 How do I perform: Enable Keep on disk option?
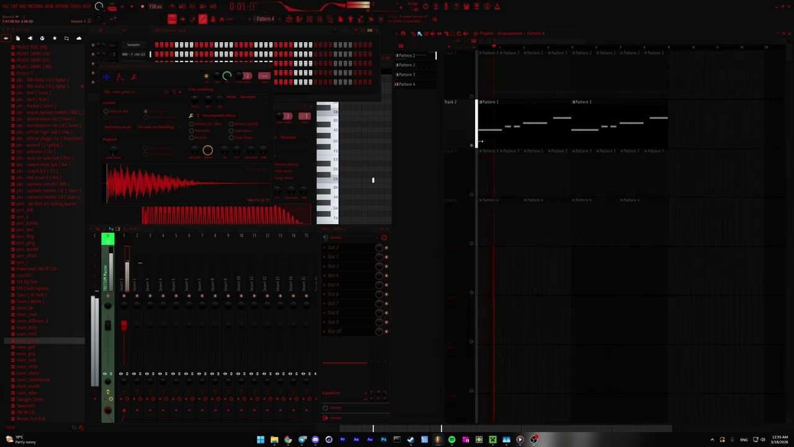(117, 111)
